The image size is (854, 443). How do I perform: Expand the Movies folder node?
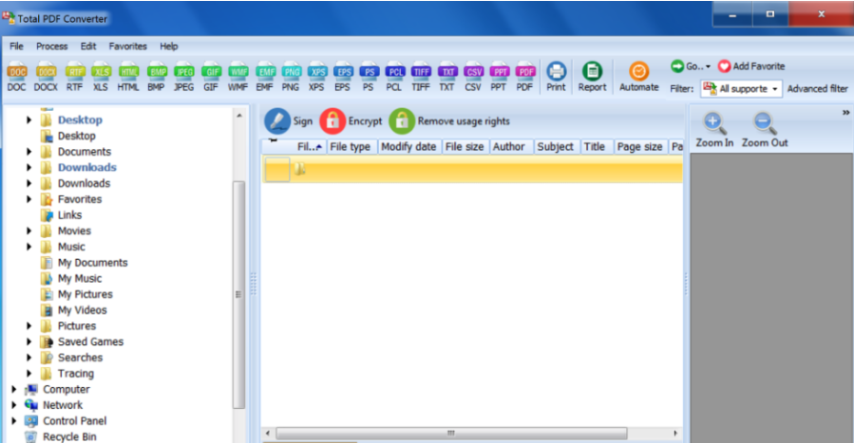pyautogui.click(x=28, y=231)
